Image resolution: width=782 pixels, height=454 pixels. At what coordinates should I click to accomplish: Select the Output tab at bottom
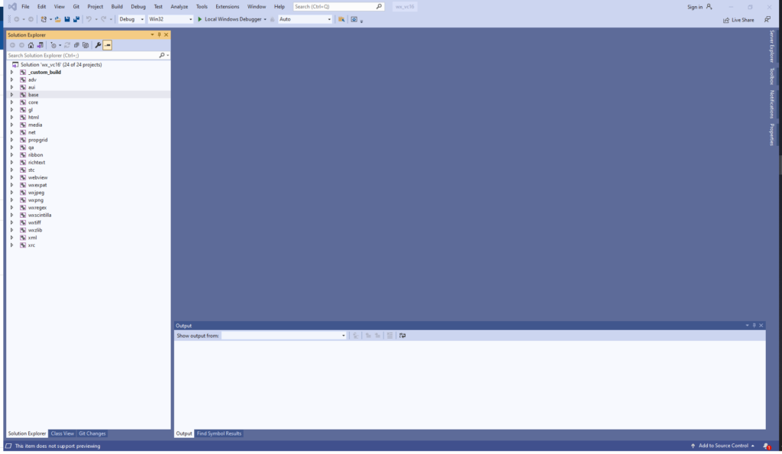point(183,433)
